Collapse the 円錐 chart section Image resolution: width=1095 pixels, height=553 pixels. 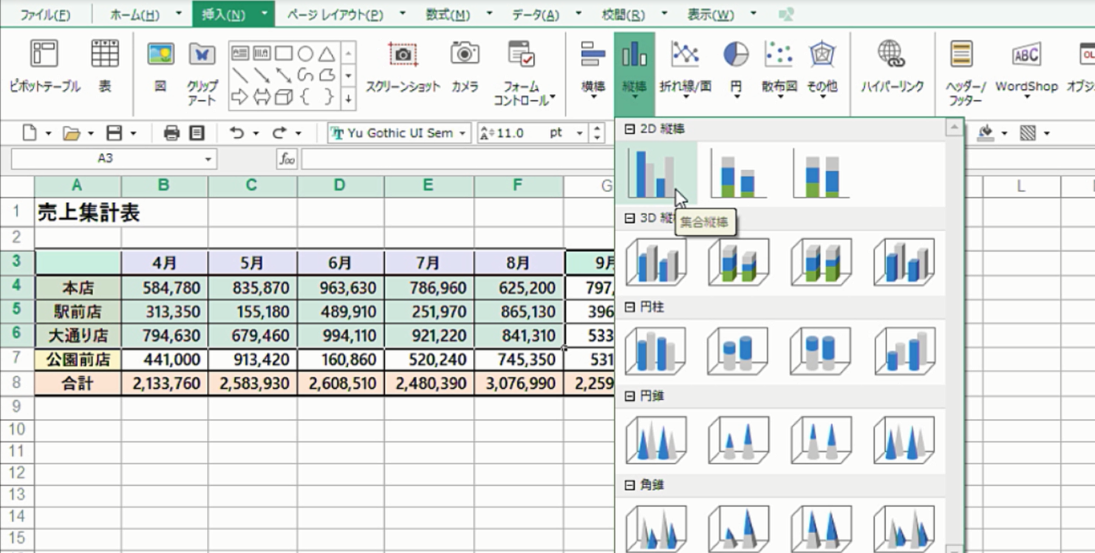click(630, 396)
